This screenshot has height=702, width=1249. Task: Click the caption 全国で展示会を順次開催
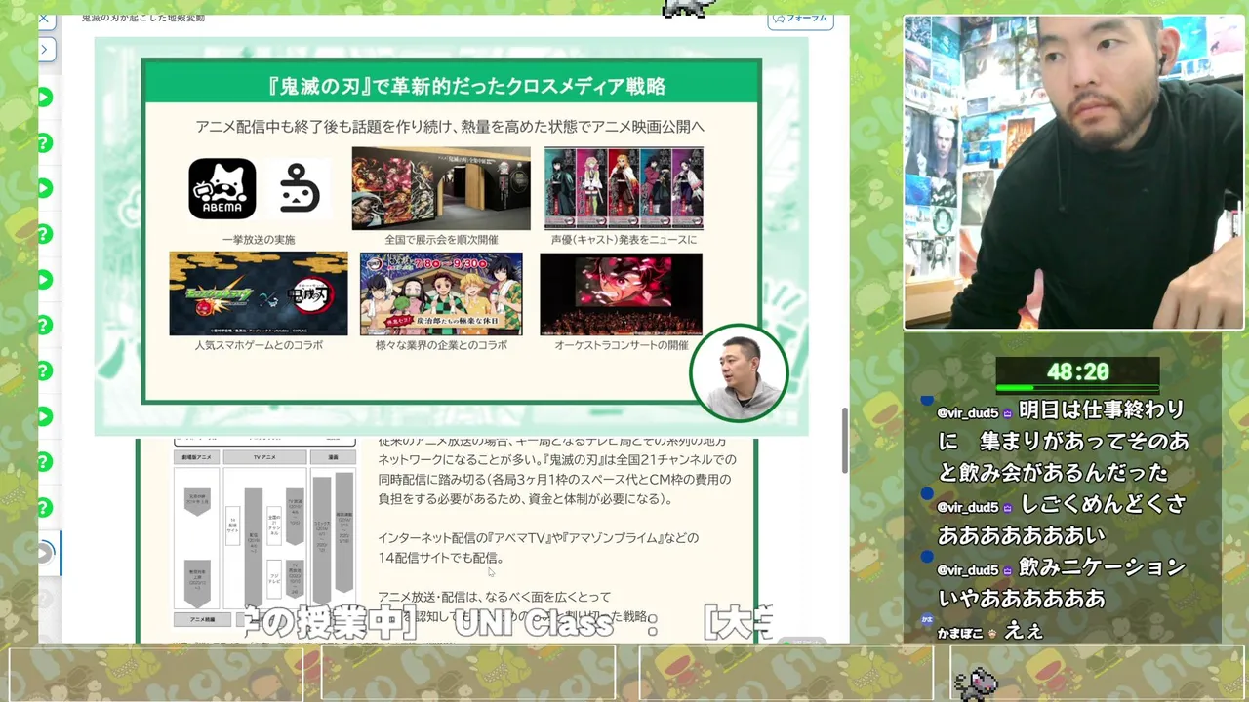pyautogui.click(x=441, y=240)
